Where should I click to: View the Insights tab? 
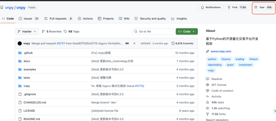(x=179, y=19)
